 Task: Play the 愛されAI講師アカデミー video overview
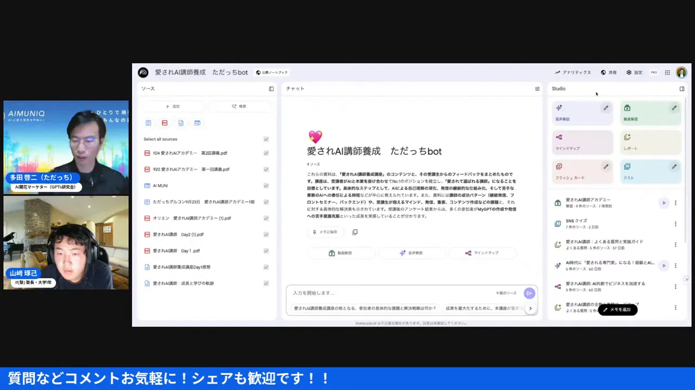pos(664,203)
